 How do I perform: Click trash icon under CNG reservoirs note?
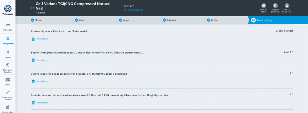[33, 103]
